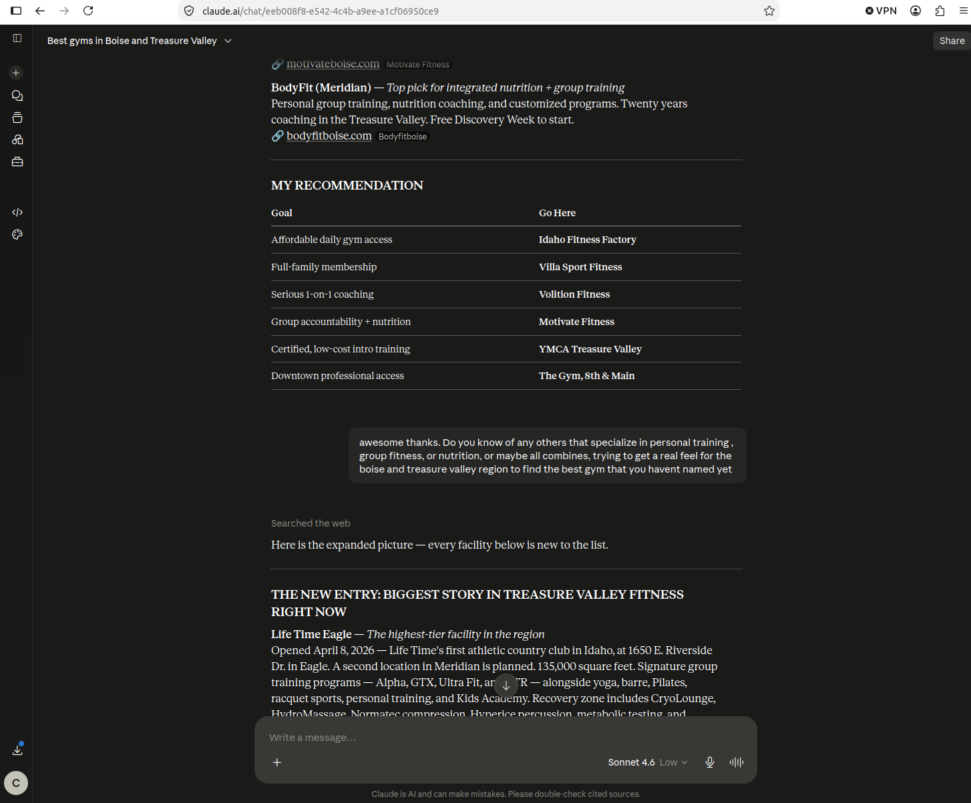Open the browser account profile icon
The height and width of the screenshot is (803, 971).
point(916,11)
